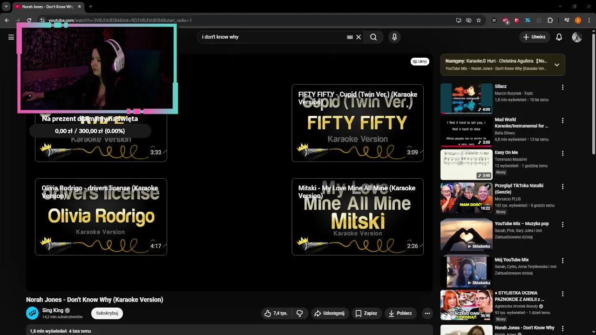Image resolution: width=596 pixels, height=335 pixels.
Task: Open Chrome profile avatar A
Action: pos(578,20)
